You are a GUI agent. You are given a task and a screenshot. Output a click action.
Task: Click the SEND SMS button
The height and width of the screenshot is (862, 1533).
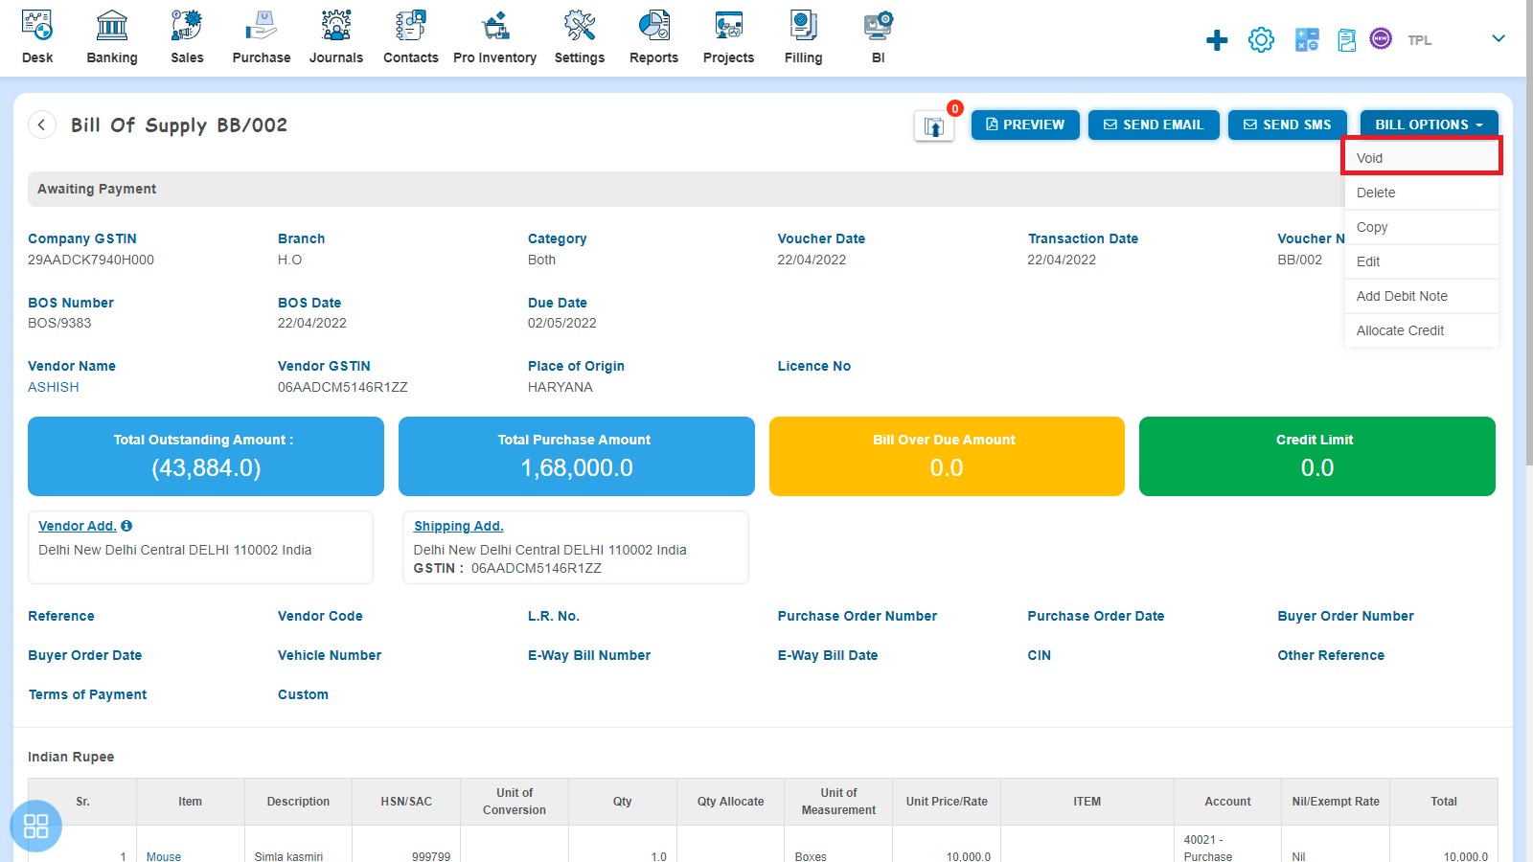[x=1288, y=125]
